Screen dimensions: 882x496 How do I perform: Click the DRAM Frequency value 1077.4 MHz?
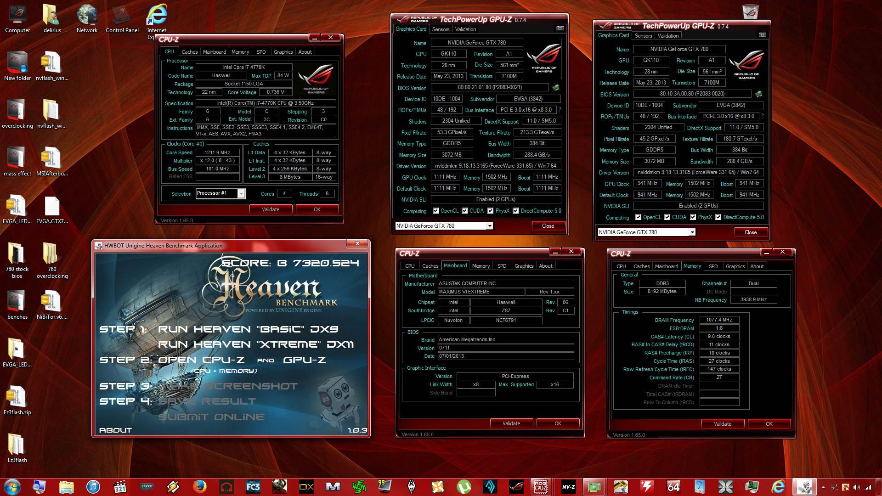[719, 320]
